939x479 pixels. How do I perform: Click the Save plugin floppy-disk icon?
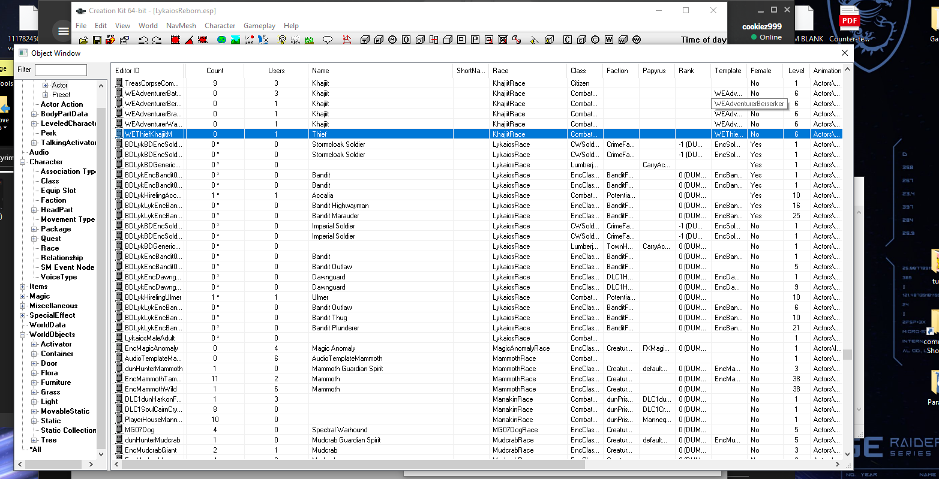97,40
